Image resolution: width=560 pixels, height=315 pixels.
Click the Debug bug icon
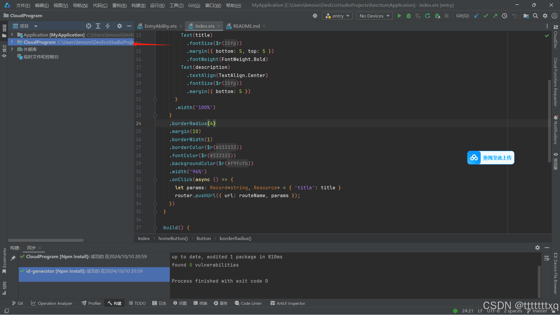pos(409,16)
